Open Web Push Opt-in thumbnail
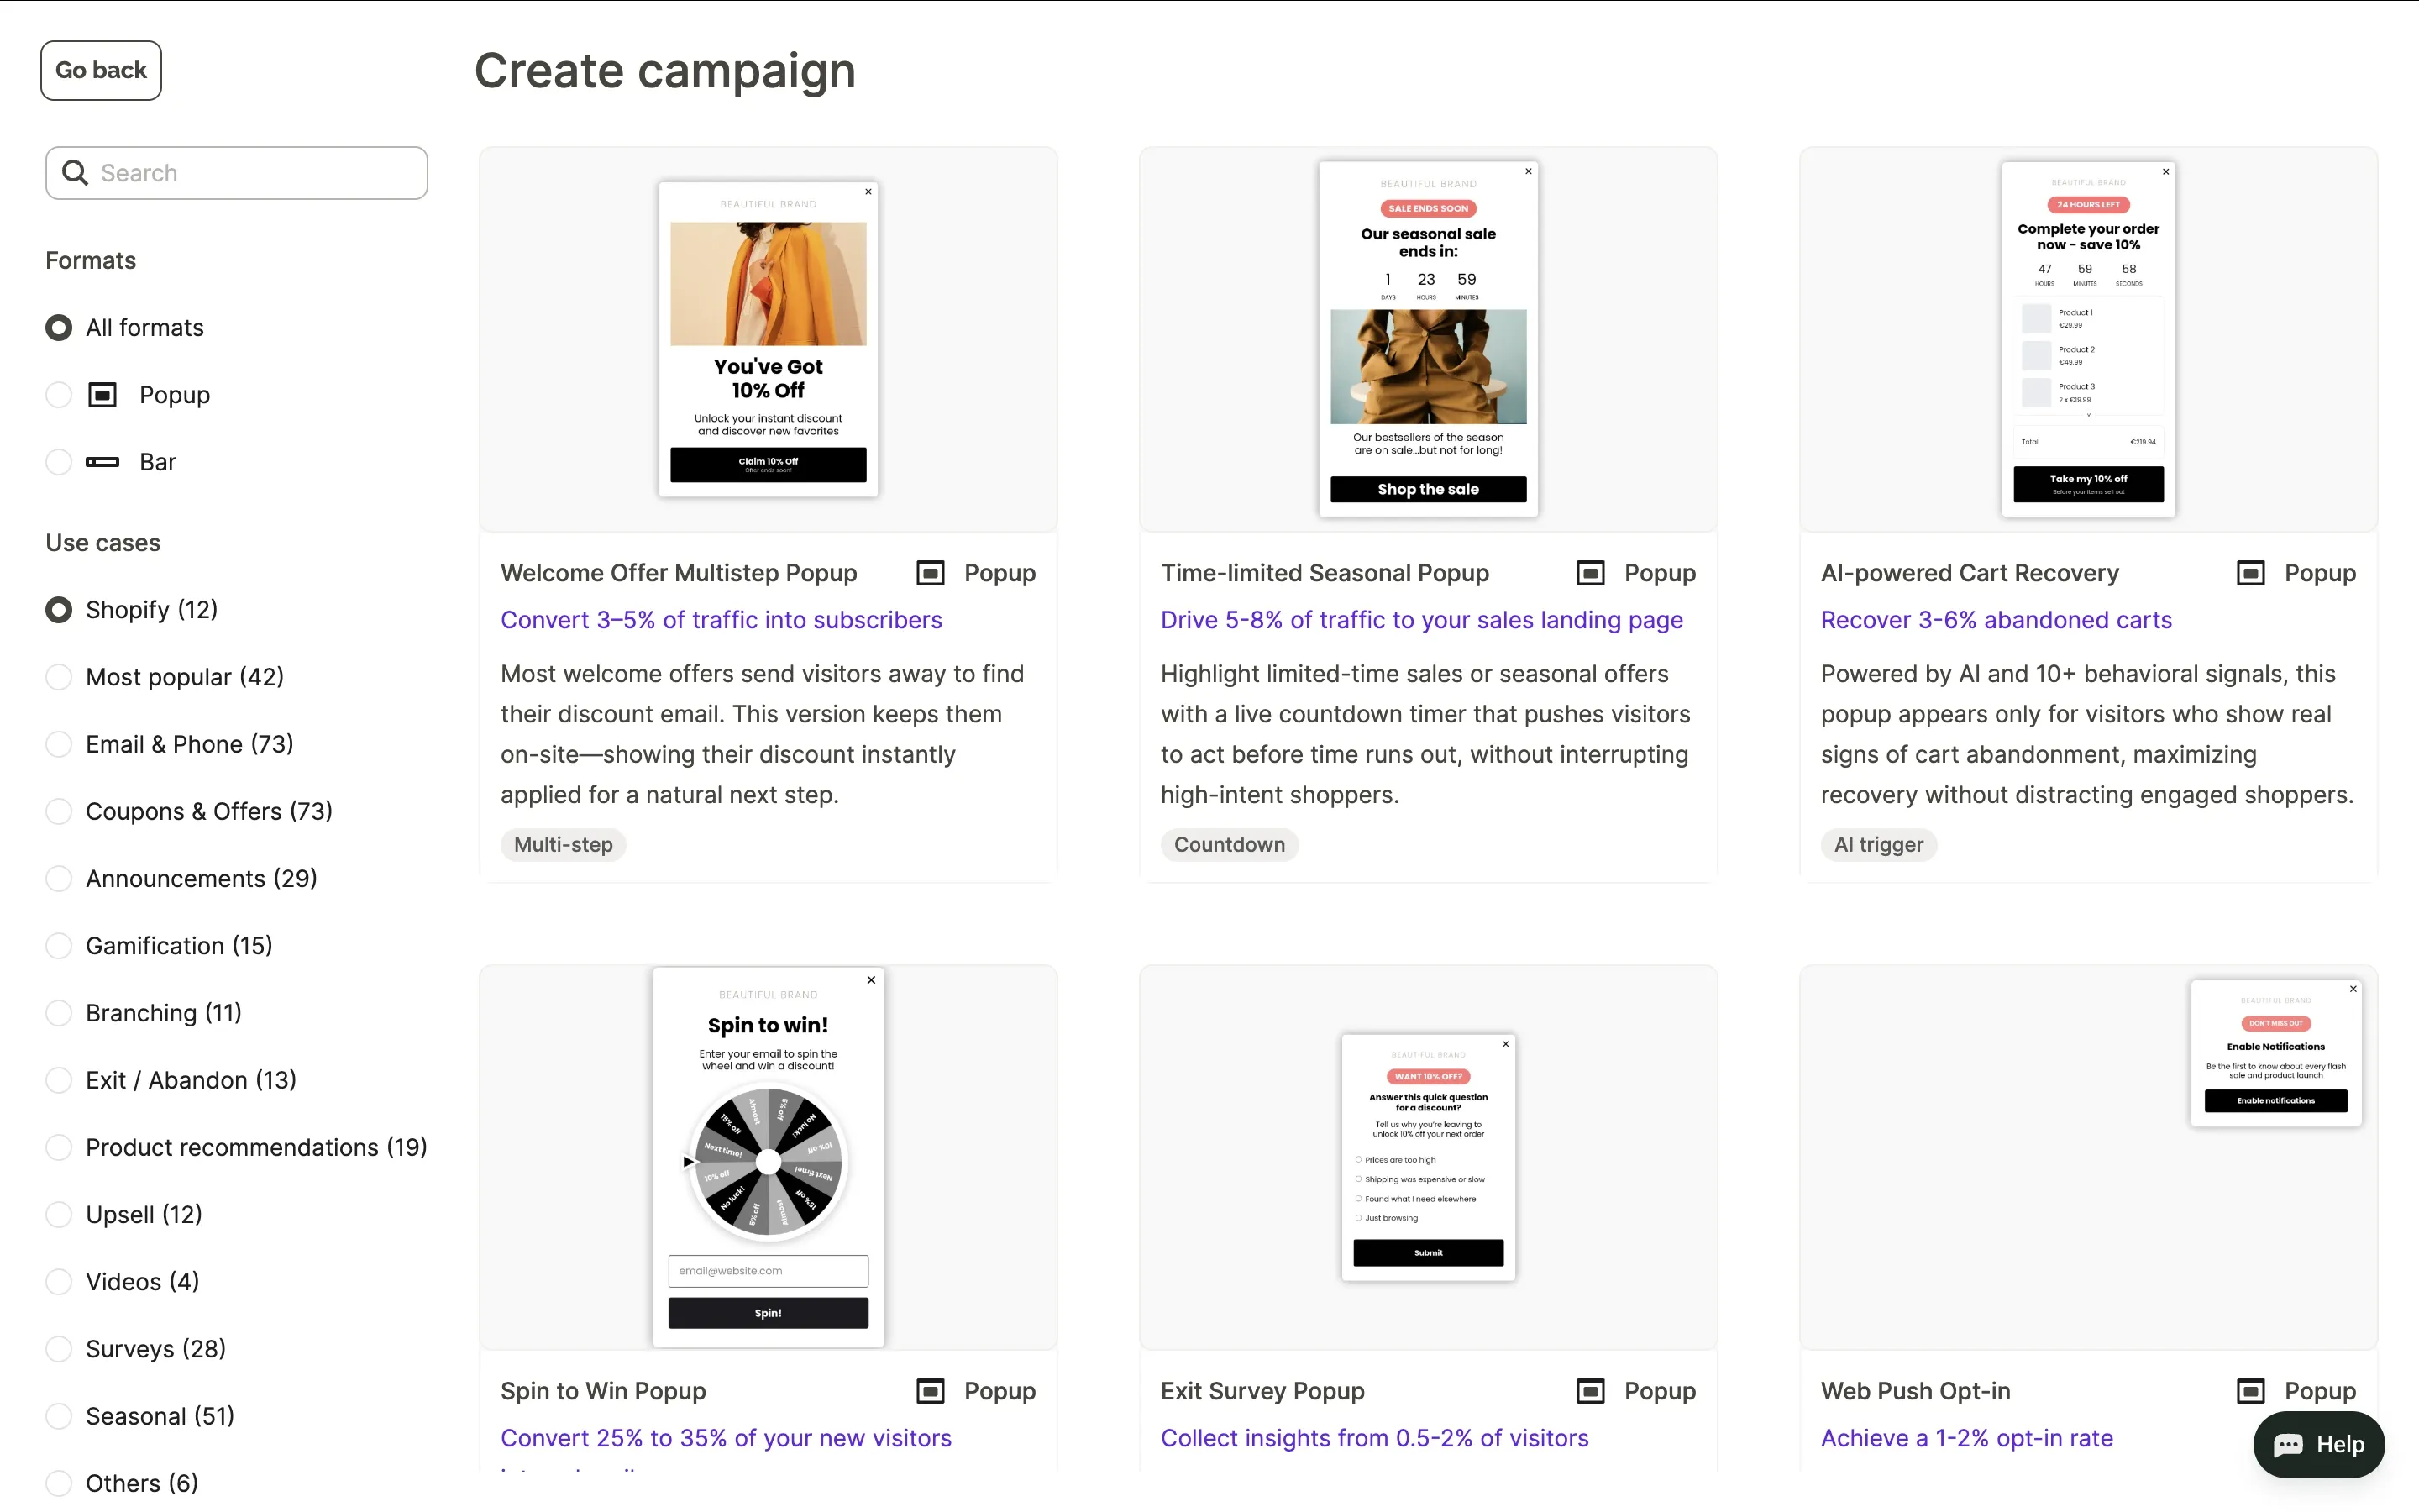The height and width of the screenshot is (1512, 2419). tap(2088, 1157)
